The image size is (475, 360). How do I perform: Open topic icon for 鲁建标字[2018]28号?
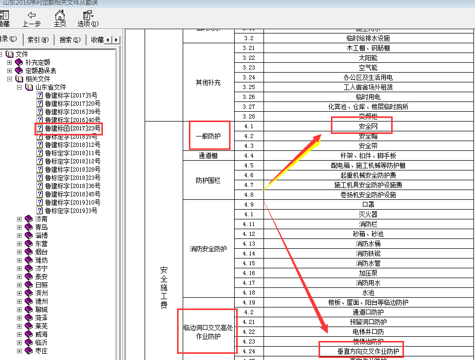(x=40, y=169)
